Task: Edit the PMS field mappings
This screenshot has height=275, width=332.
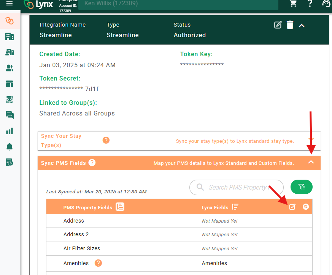Action: tap(292, 207)
